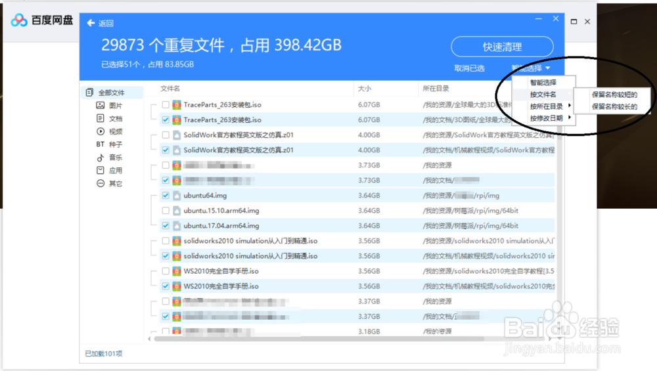Open the 音乐 note icon category
This screenshot has width=657, height=371.
click(x=100, y=158)
